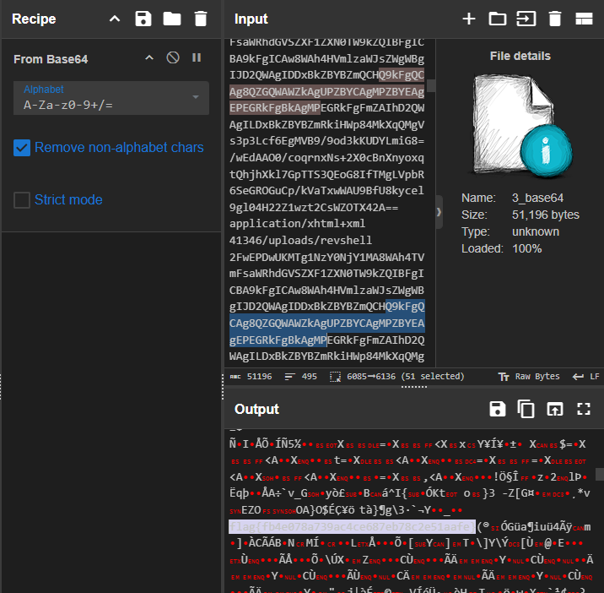604x593 pixels.
Task: Save the recipe with the floppy icon
Action: tap(143, 19)
